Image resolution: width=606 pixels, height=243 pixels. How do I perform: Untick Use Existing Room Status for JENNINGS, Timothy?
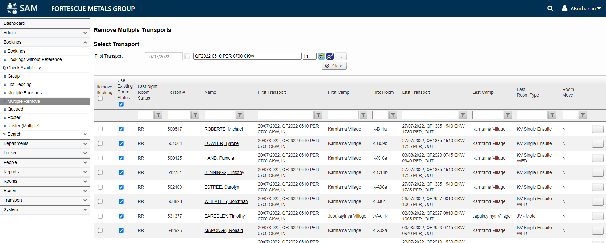(x=121, y=172)
